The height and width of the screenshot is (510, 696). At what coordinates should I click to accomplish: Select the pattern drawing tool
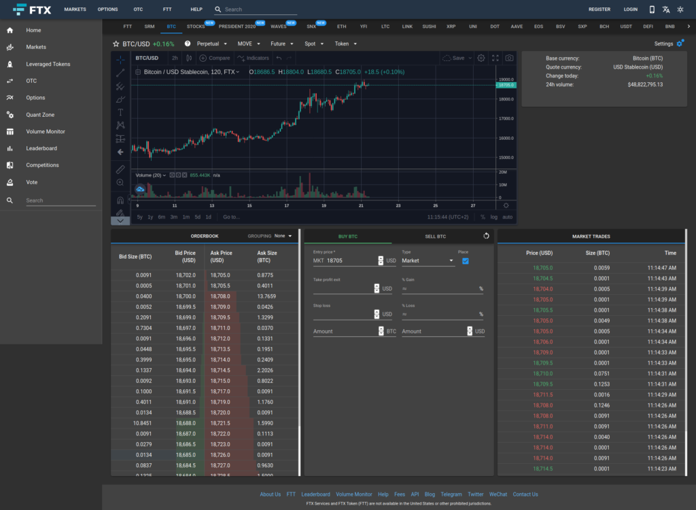120,126
